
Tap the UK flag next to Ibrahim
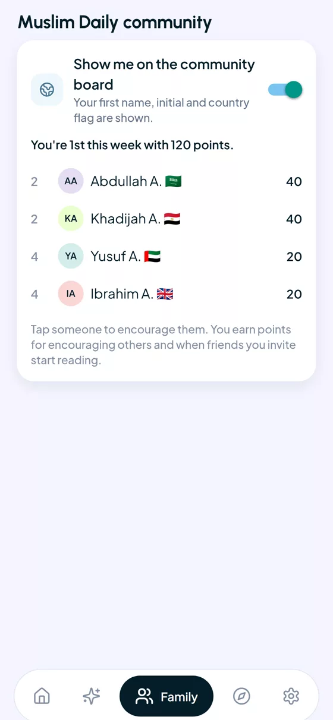pyautogui.click(x=165, y=293)
